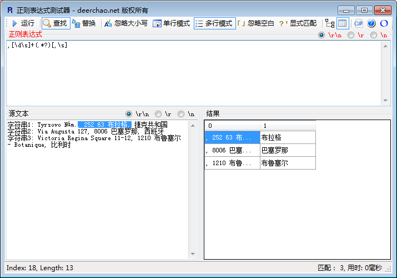Select \r line ending for regex panel
The height and width of the screenshot is (278, 397).
tap(351, 35)
